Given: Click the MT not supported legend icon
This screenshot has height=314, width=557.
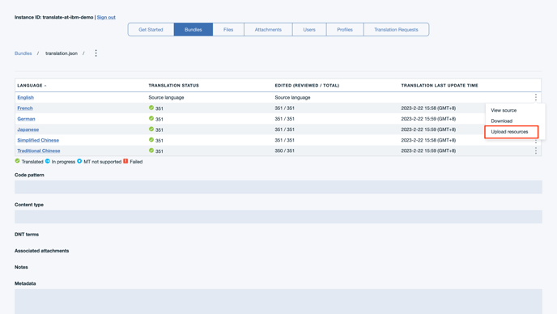Looking at the screenshot, I should coord(79,161).
